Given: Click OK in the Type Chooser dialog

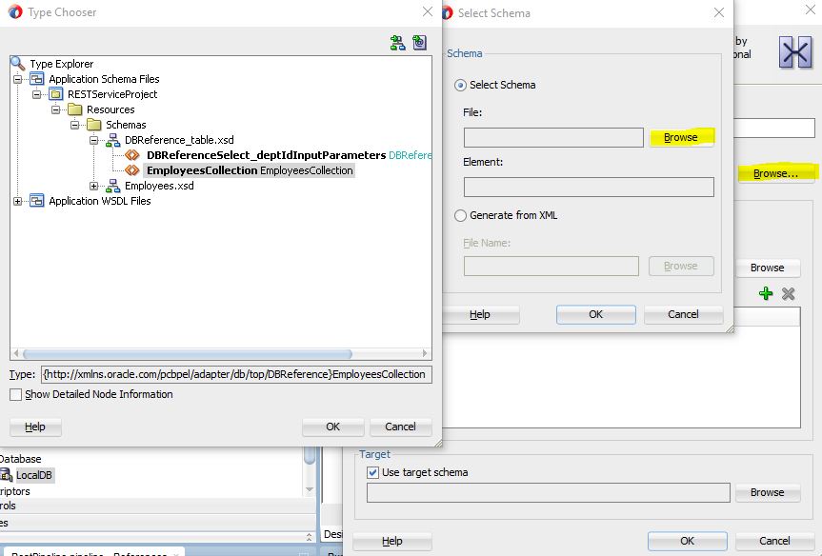Looking at the screenshot, I should [x=332, y=427].
